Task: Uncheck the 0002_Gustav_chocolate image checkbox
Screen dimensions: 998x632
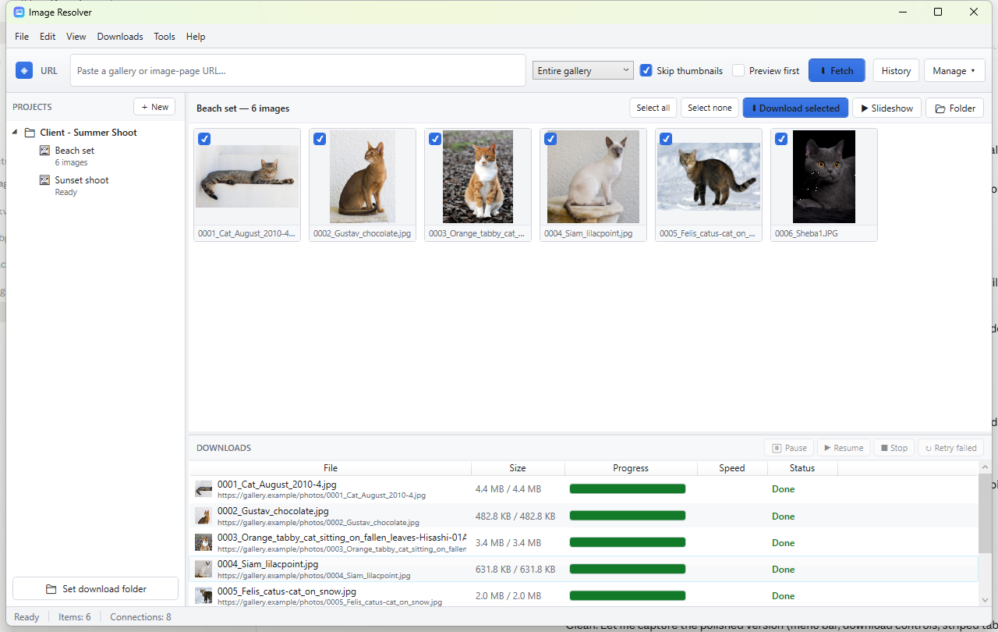Action: click(320, 139)
